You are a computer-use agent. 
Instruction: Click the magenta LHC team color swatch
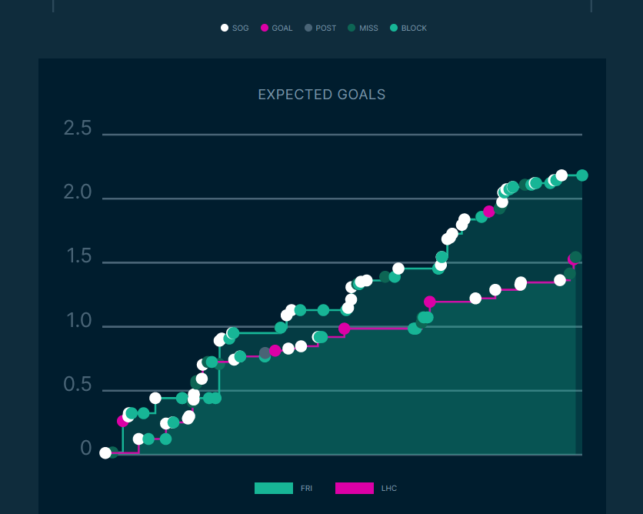355,488
